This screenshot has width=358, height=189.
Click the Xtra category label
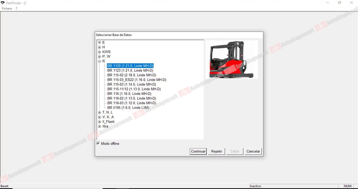click(105, 126)
